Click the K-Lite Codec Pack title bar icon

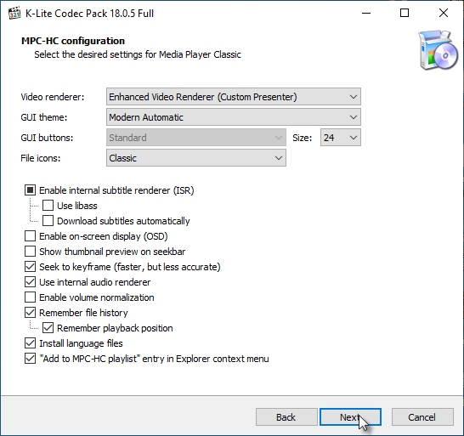(14, 14)
